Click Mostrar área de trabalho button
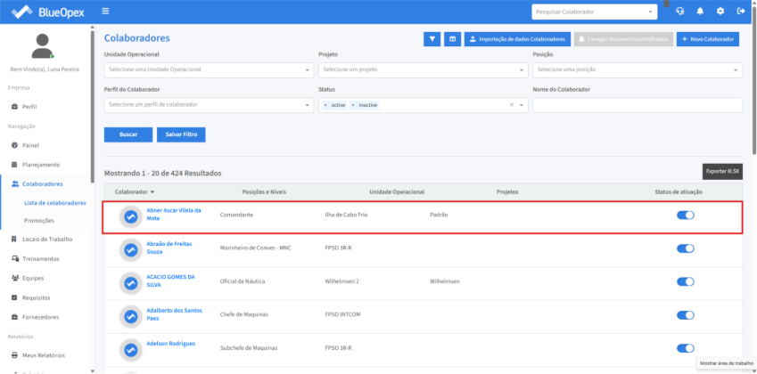 point(726,363)
